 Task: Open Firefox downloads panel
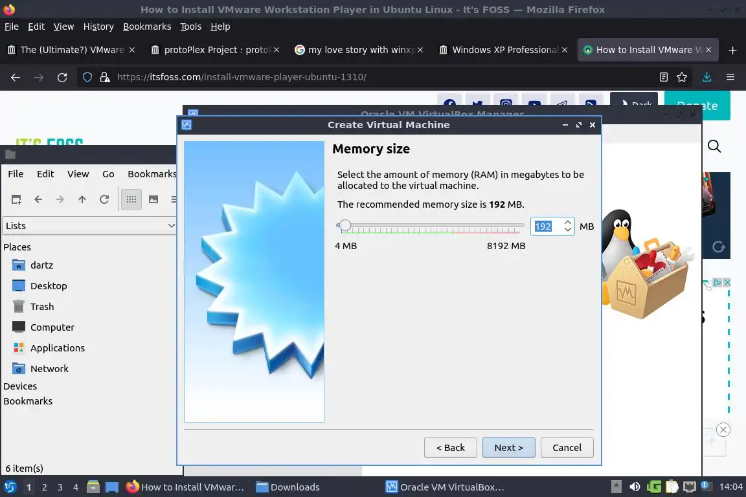707,77
